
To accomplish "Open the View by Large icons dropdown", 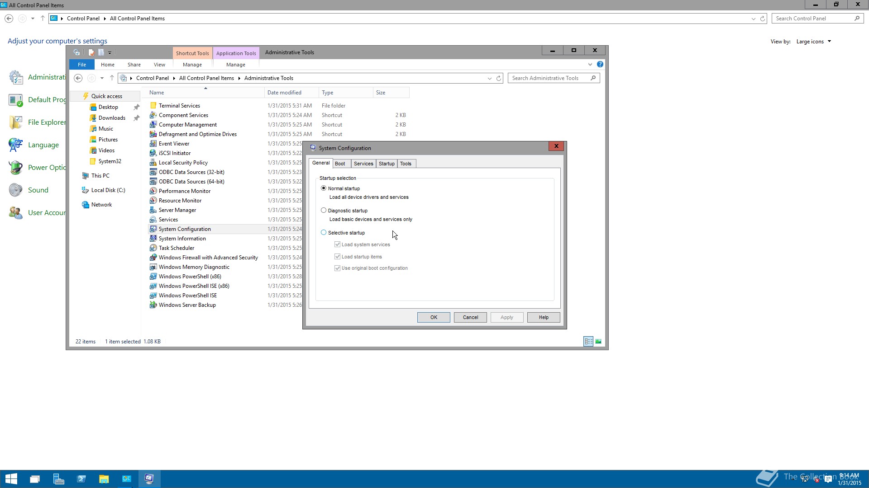I will (814, 42).
